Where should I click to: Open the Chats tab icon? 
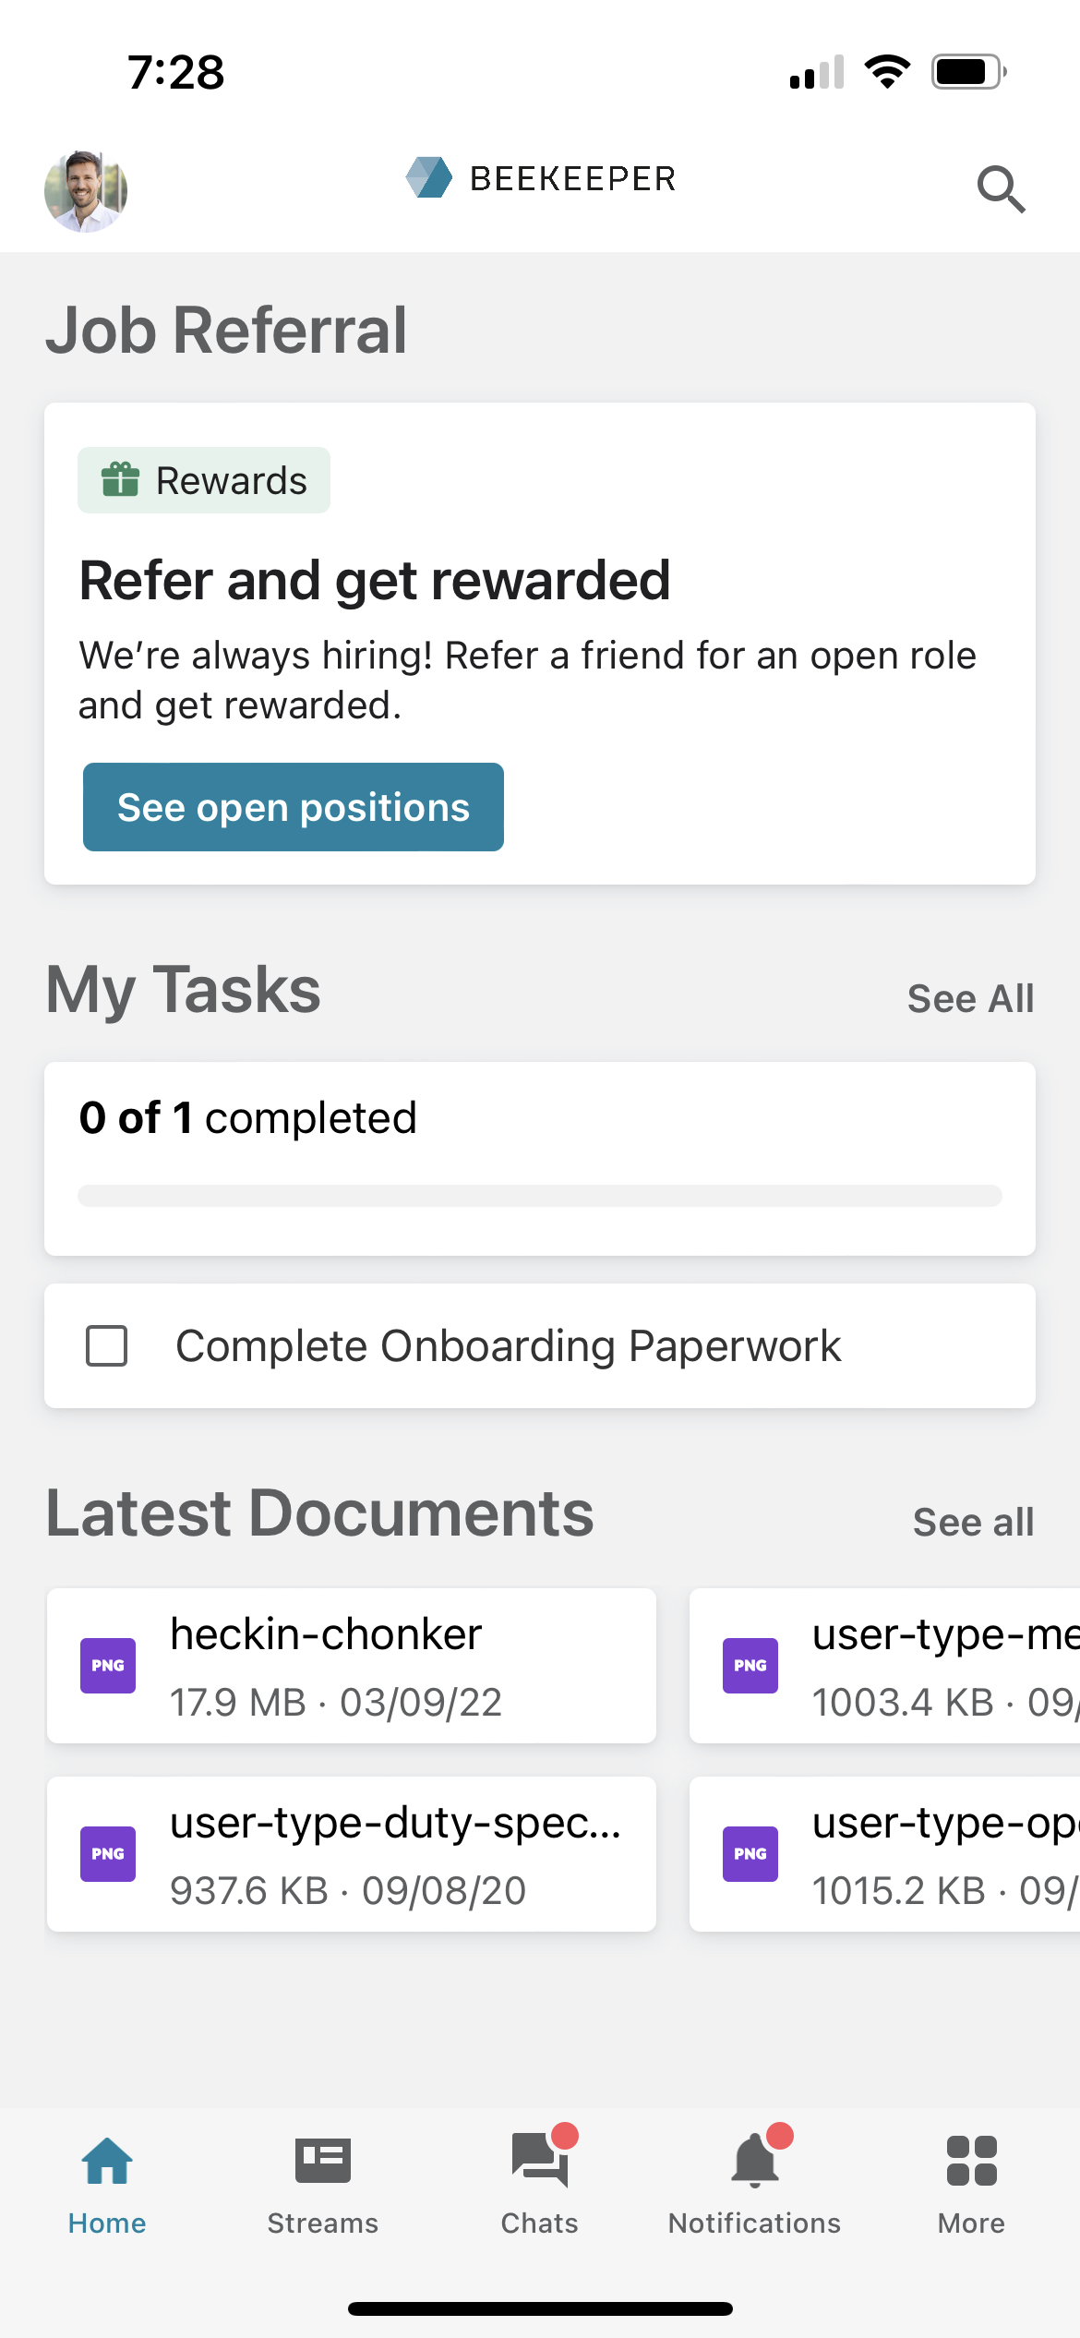(540, 2163)
